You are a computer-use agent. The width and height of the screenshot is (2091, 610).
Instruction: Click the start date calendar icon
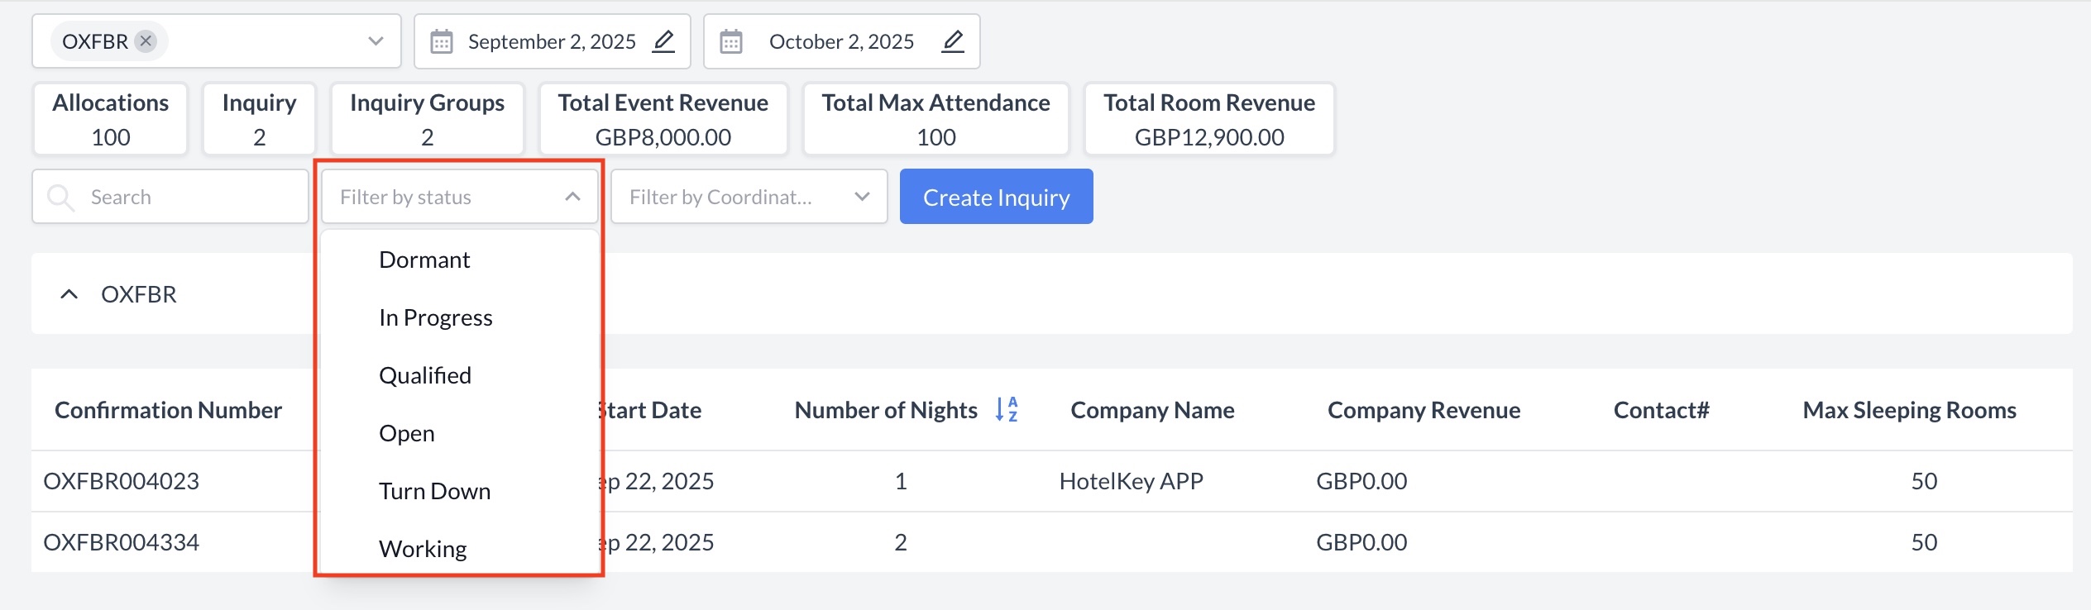coord(442,41)
